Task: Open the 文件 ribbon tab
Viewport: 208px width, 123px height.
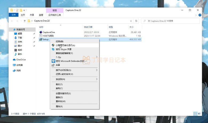Action: (14, 15)
